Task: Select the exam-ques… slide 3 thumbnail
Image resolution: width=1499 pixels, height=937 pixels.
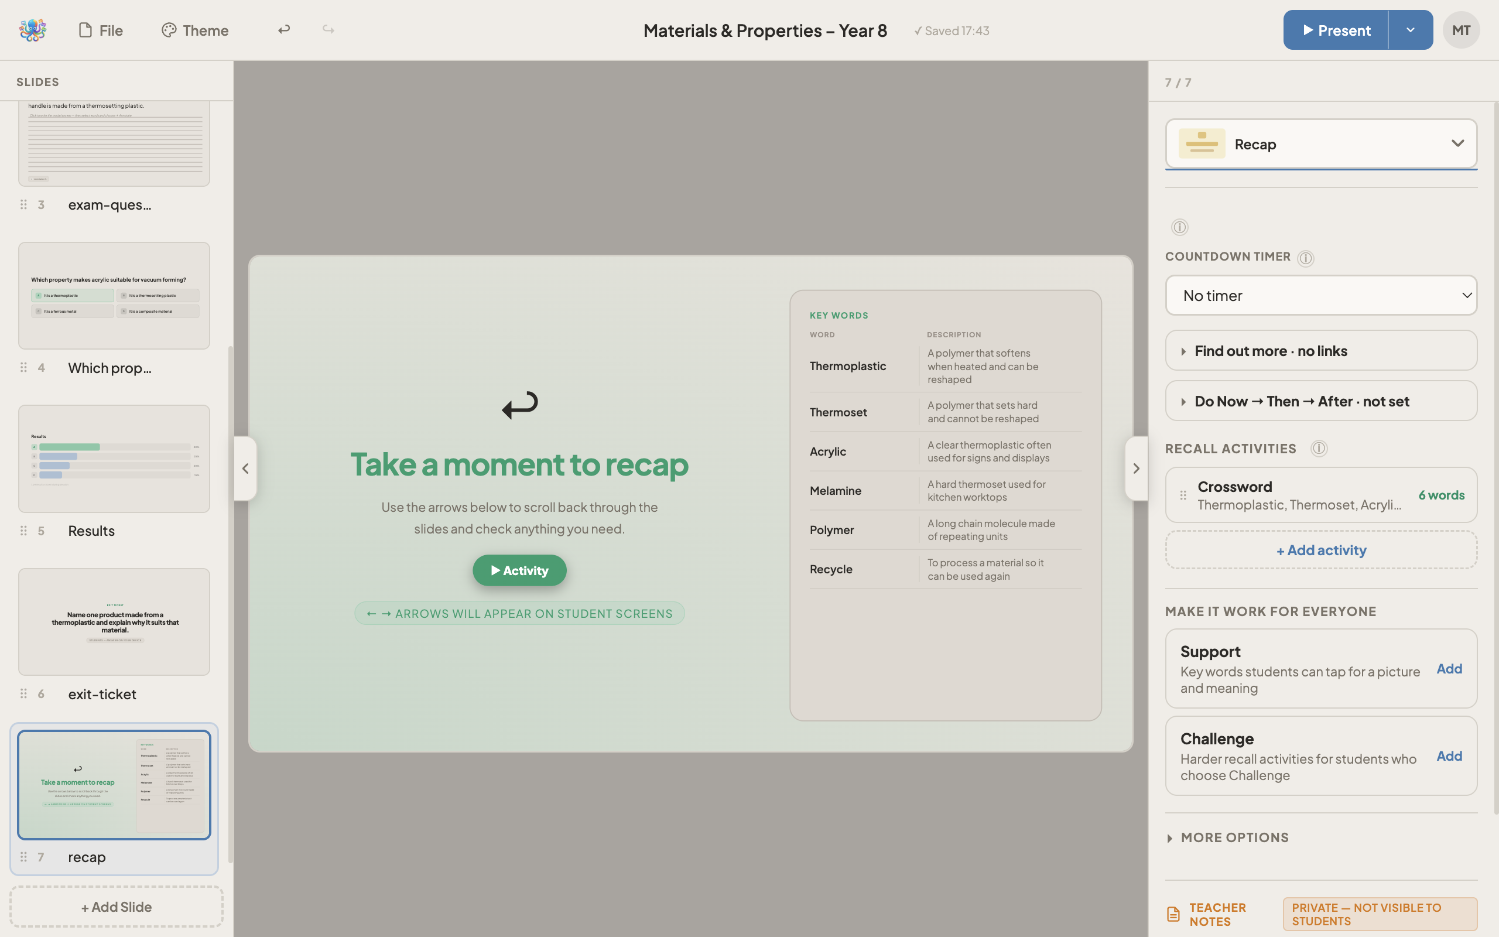Action: (x=114, y=143)
